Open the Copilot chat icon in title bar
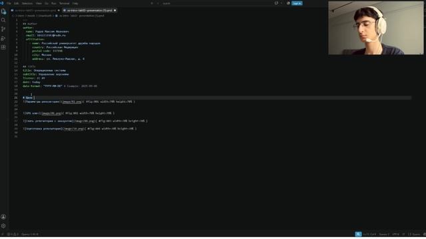Screen dimensions: 426x239 coord(276,3)
